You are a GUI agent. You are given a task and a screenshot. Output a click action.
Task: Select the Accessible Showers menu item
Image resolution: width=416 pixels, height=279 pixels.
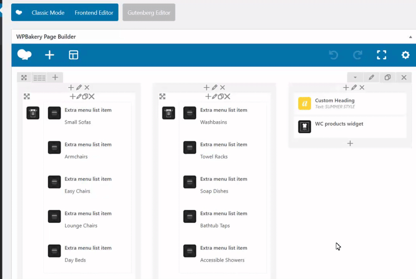(x=222, y=260)
